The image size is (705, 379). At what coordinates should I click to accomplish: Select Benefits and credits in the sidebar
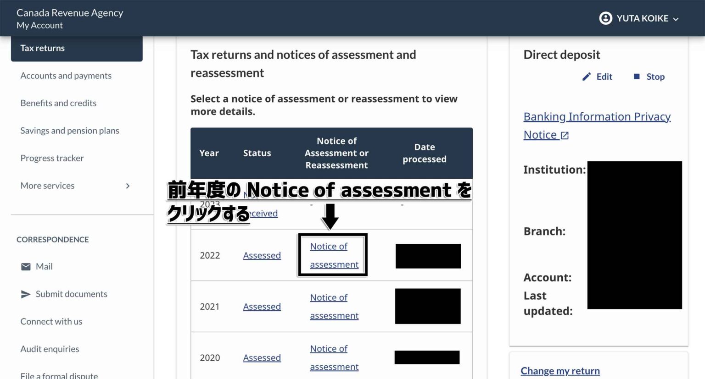pos(58,103)
